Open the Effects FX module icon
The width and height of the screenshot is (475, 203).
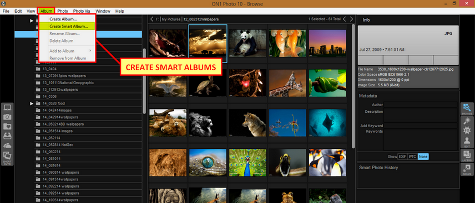tap(467, 131)
